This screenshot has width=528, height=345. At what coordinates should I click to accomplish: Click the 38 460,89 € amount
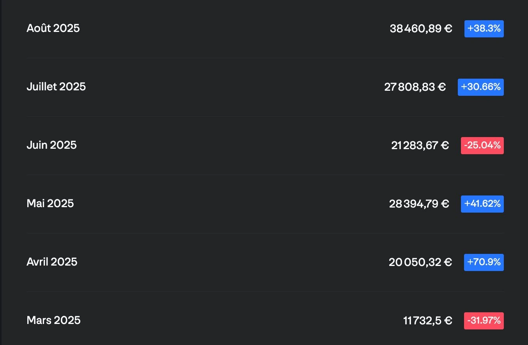421,29
